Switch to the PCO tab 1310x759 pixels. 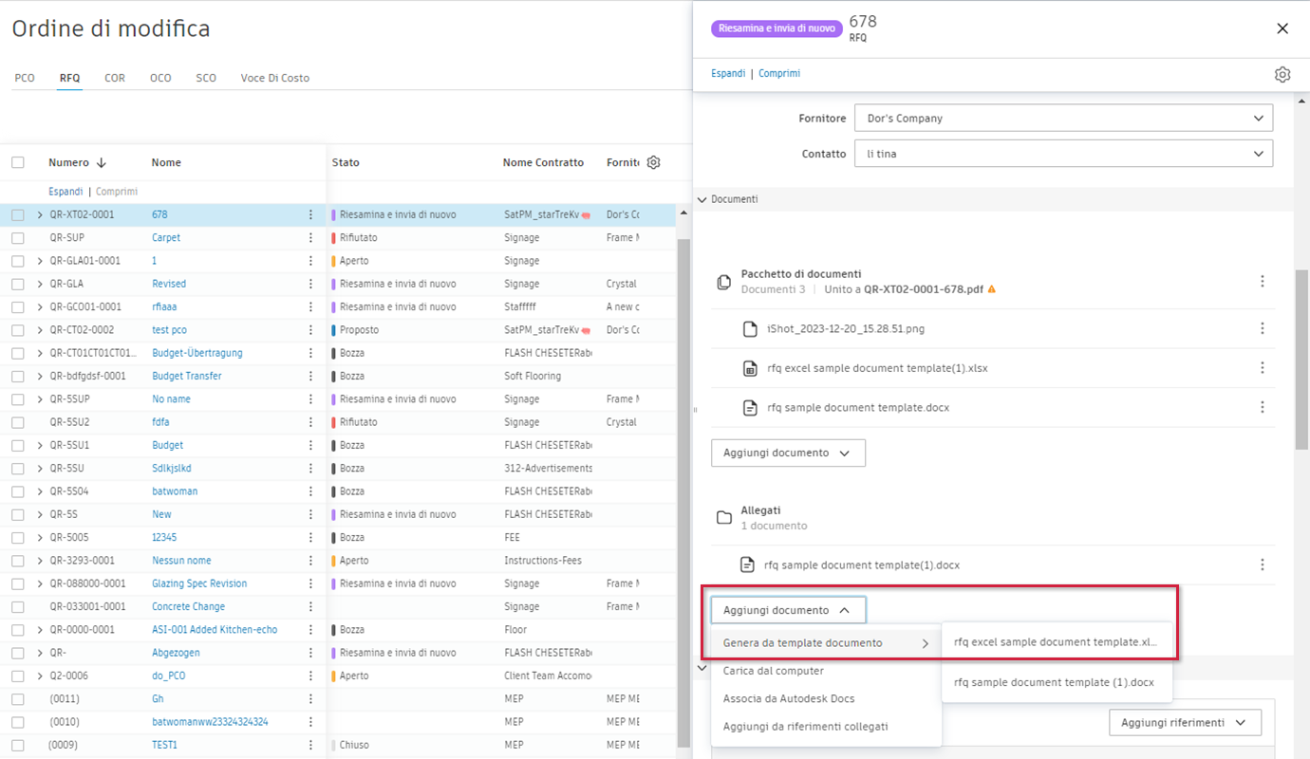pyautogui.click(x=25, y=78)
